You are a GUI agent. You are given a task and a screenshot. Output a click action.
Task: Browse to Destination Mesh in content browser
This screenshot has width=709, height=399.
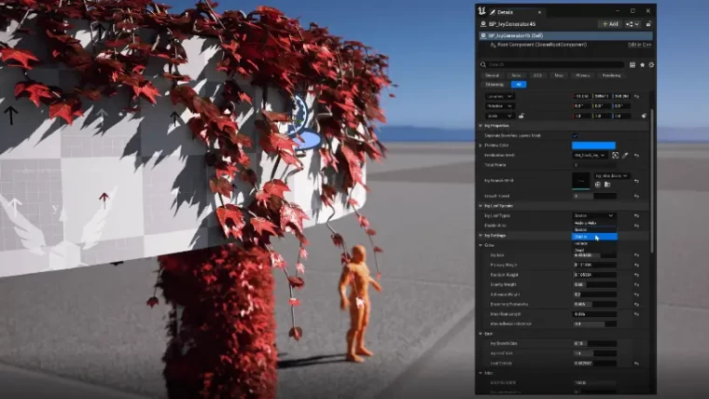(x=615, y=156)
